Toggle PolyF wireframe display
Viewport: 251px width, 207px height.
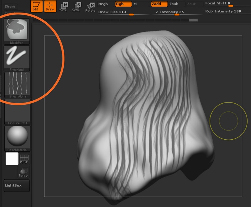click(x=24, y=159)
